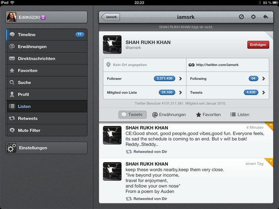This screenshot has height=209, width=279.
Task: Click the 'einem Tag' timestamp
Action: [x=254, y=163]
